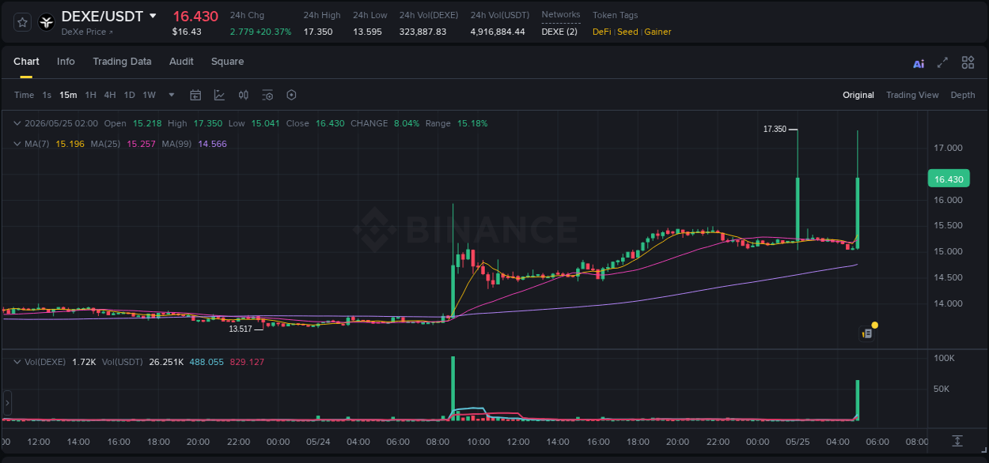Click the MA(99) value 14.566

point(212,144)
